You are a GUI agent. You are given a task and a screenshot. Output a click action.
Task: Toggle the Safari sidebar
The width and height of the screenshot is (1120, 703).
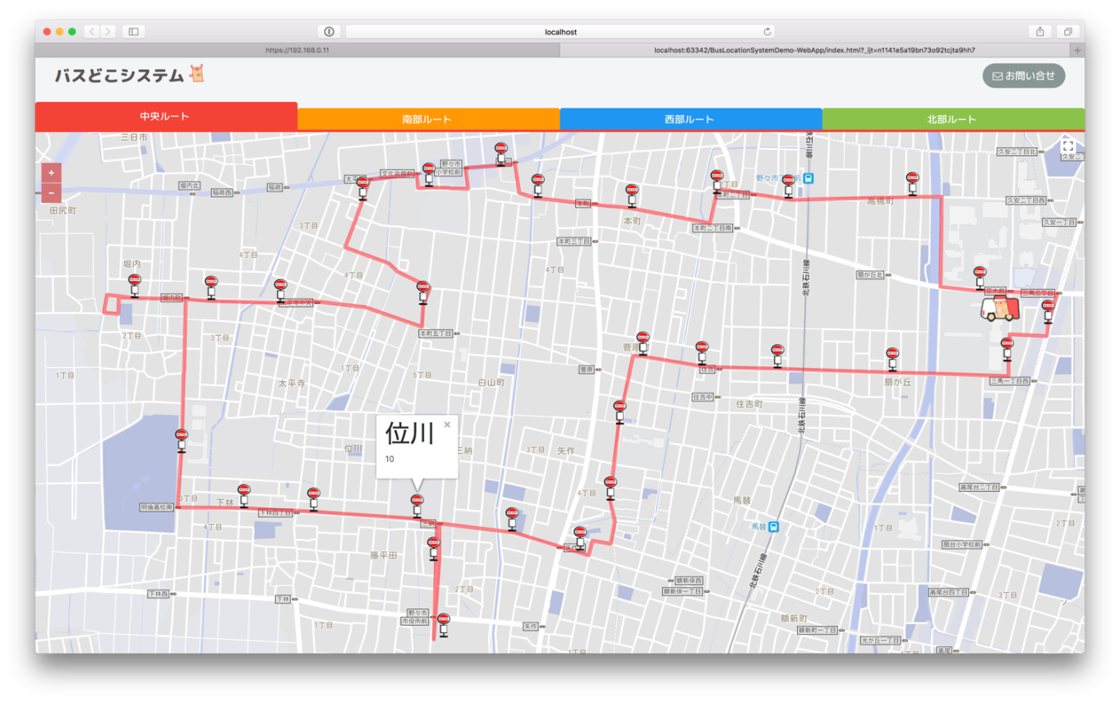[133, 32]
